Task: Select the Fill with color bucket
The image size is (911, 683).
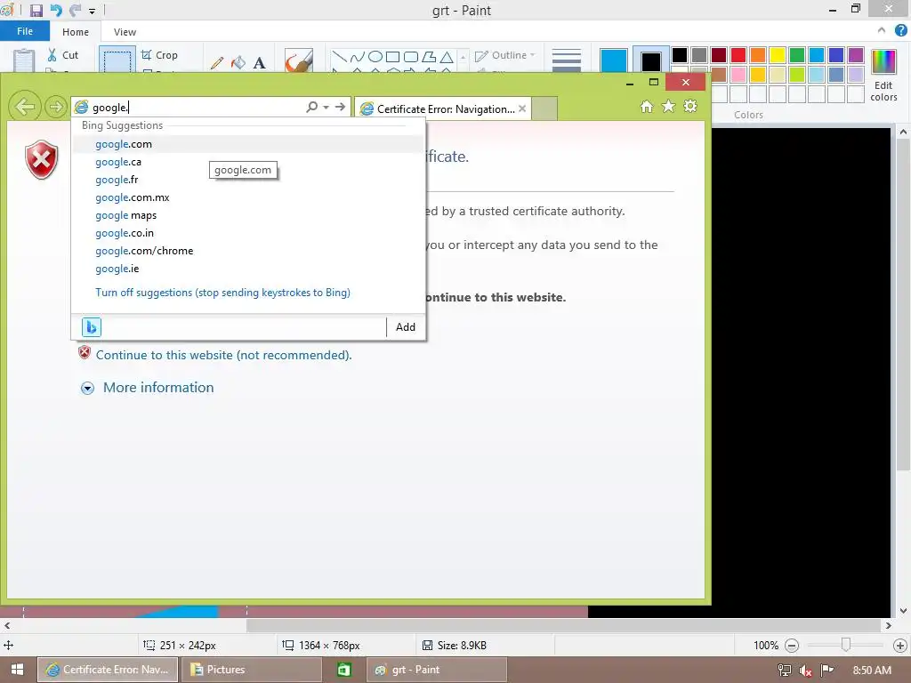Action: click(238, 62)
